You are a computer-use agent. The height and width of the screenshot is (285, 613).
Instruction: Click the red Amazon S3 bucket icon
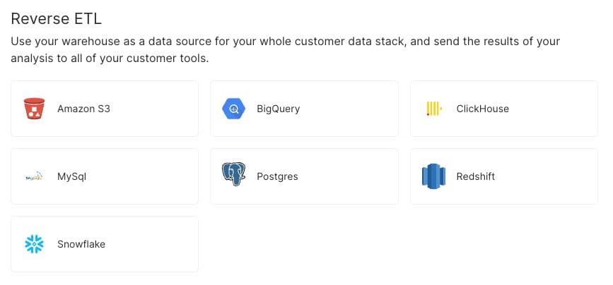coord(34,109)
